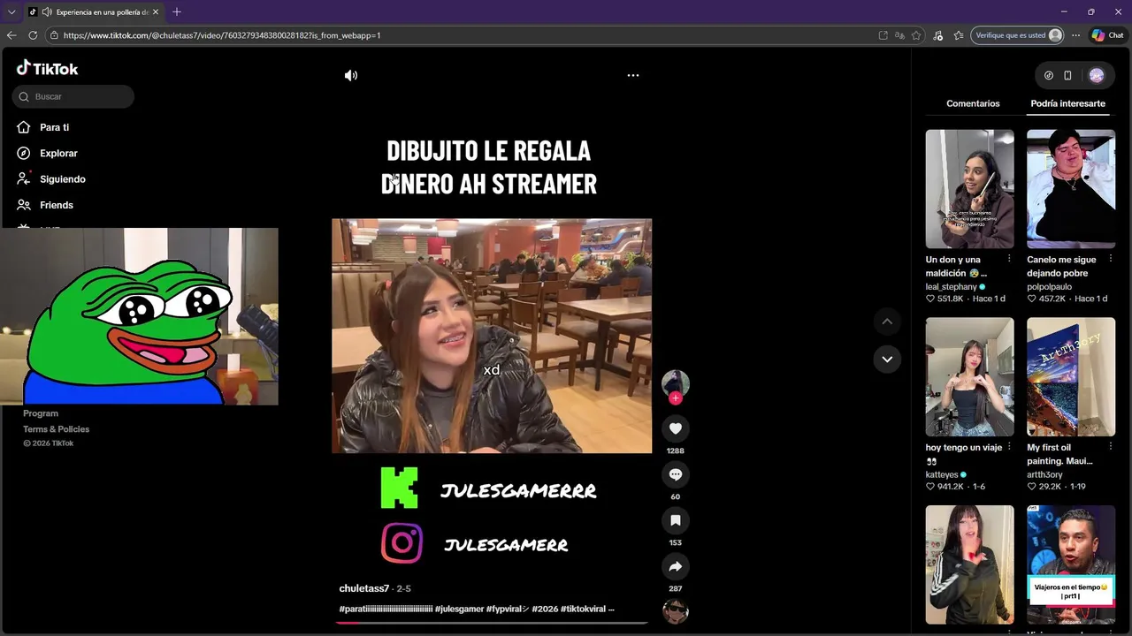Open 'Un don y una maldición' video thumbnail
Viewport: 1132px width, 636px height.
coord(969,189)
